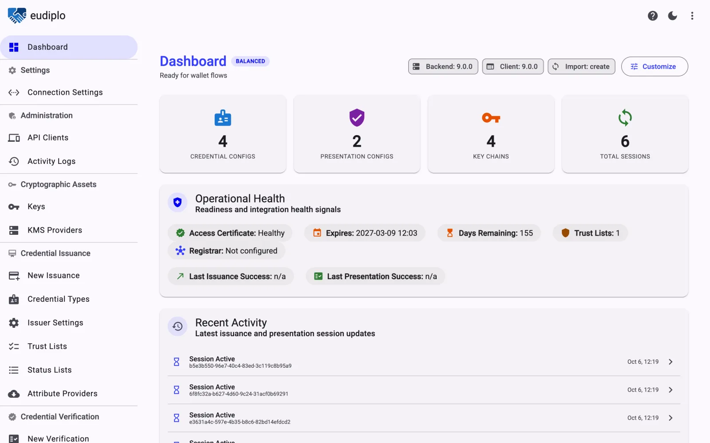Click the Total Sessions sync icon

click(625, 118)
